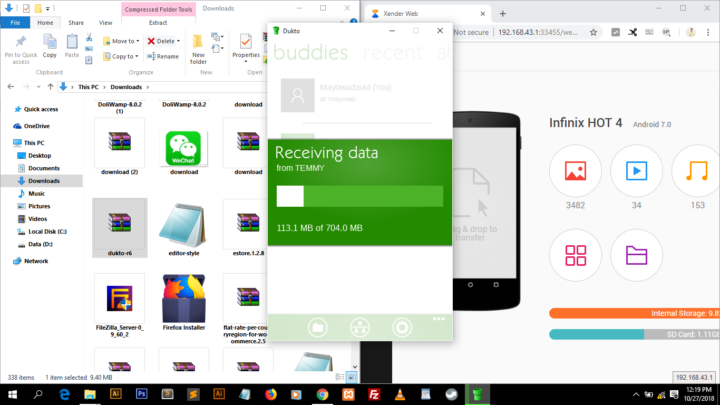
Task: Customize Quick Access Toolbar dropdown
Action: (x=48, y=8)
